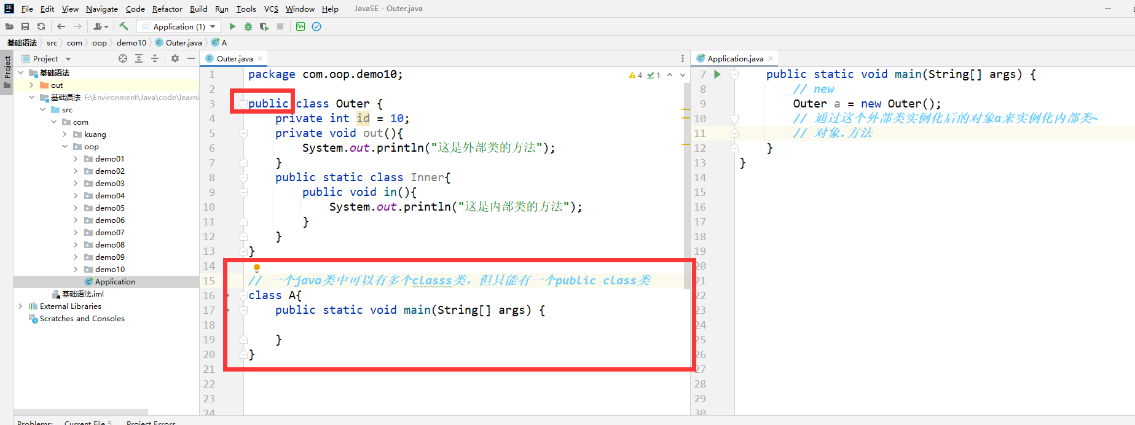Fold the Inner class at line 8
Screen dimensions: 1135x425
pyautogui.click(x=243, y=177)
